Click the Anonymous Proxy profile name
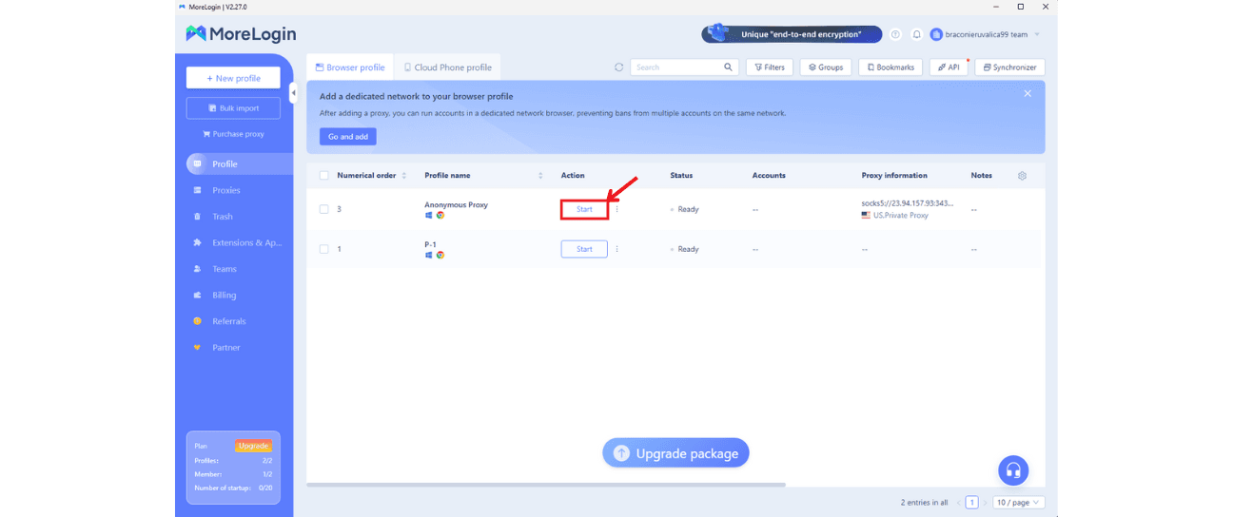1233x517 pixels. (456, 204)
